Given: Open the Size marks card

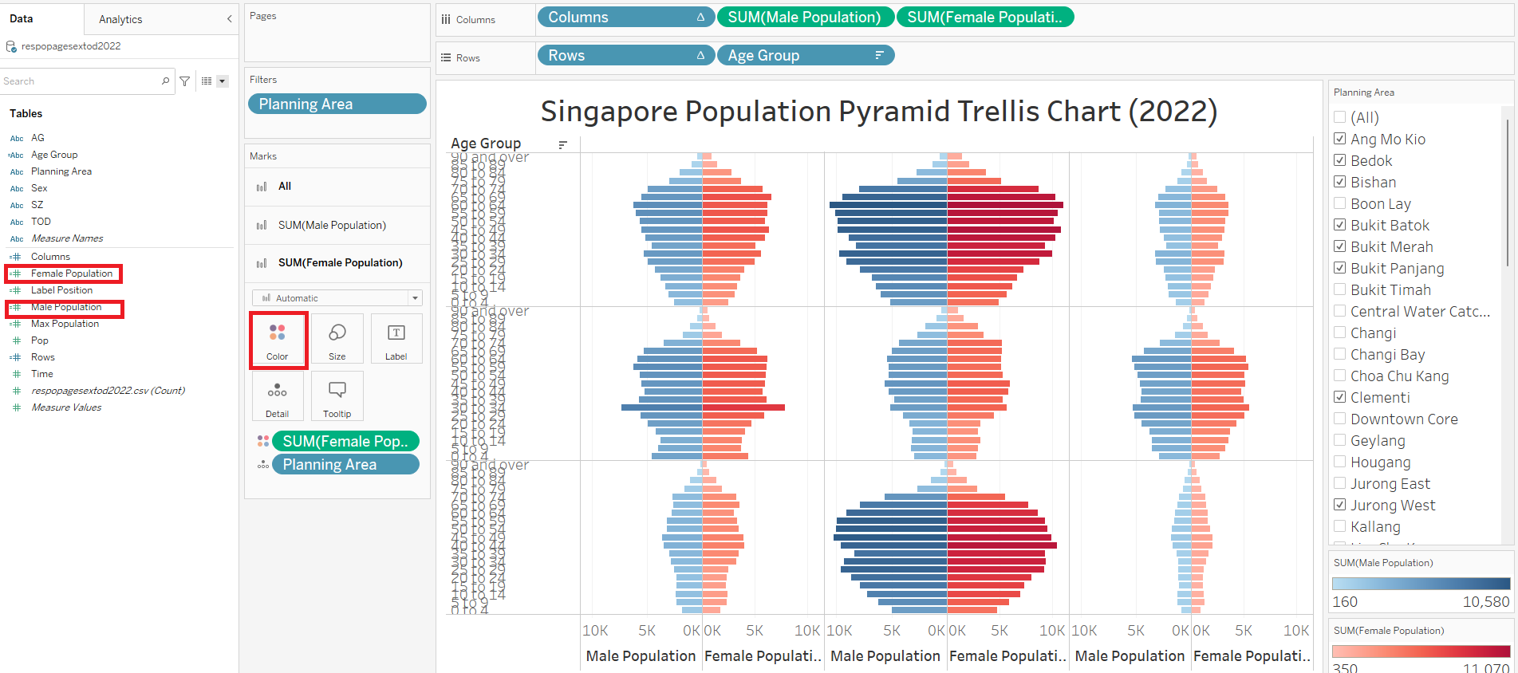Looking at the screenshot, I should 337,340.
